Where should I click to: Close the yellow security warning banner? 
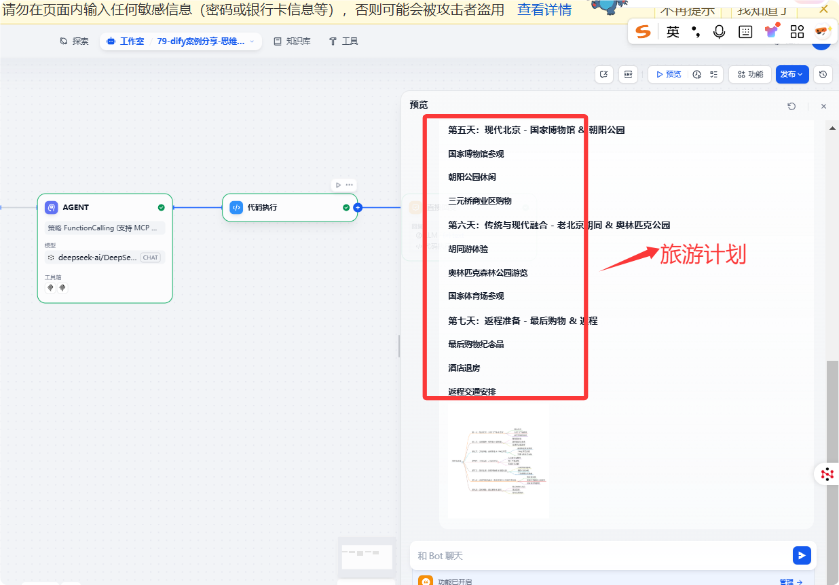[x=823, y=10]
